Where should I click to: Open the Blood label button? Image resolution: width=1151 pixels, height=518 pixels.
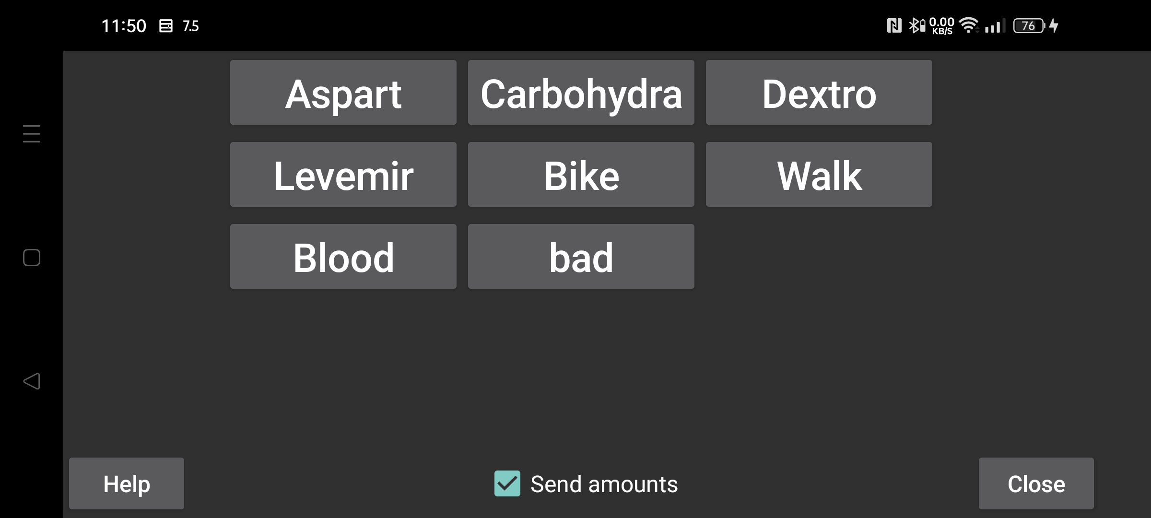point(343,257)
